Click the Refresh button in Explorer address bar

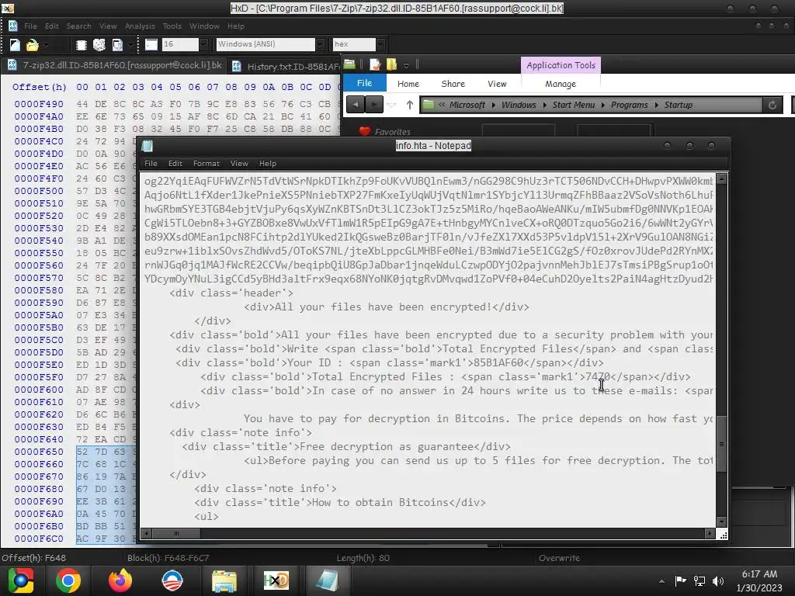click(772, 105)
